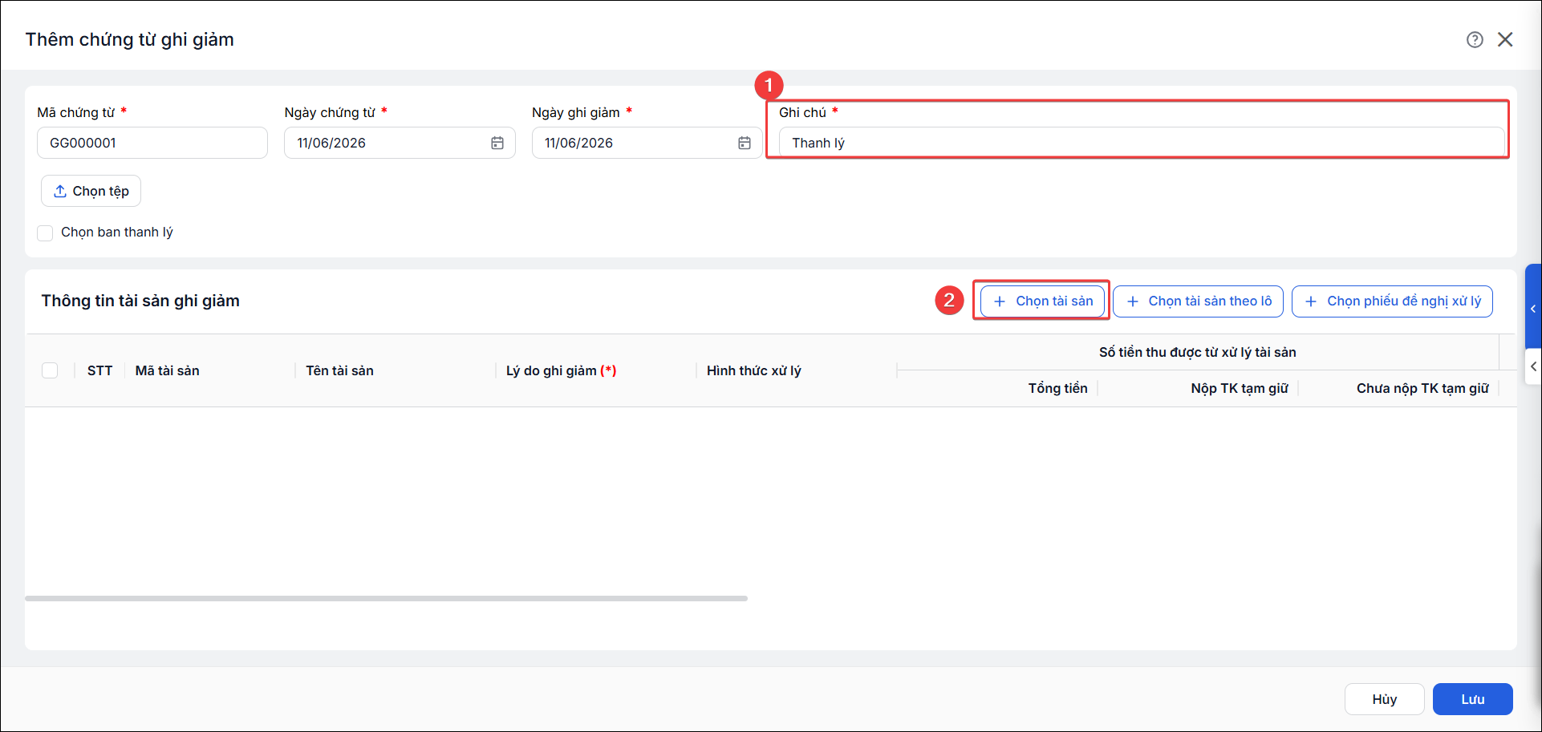Close the Thêm chứng từ ghi giảm dialog

(1505, 39)
